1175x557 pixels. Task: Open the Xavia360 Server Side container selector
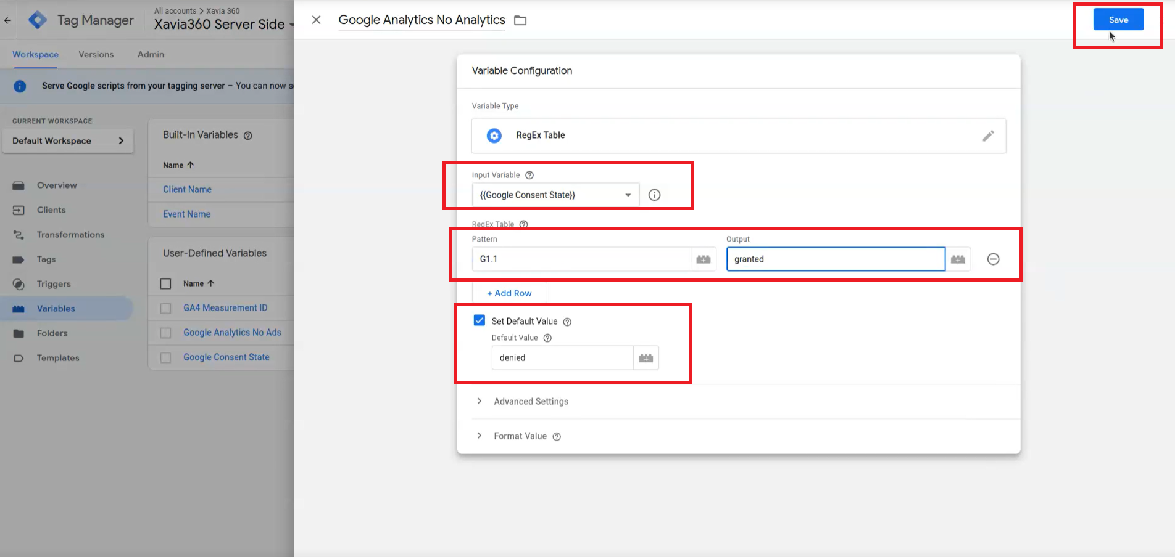(223, 25)
